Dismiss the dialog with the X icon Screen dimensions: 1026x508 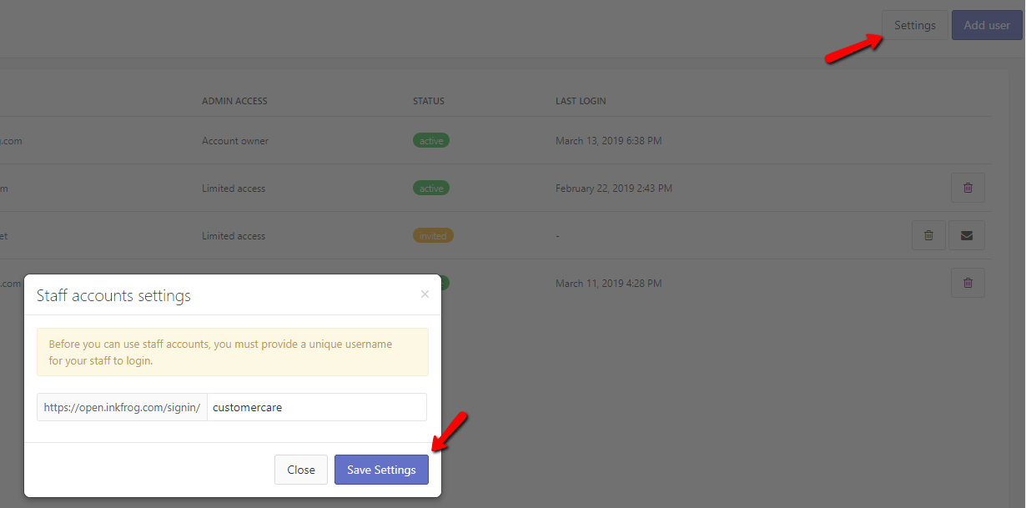point(425,294)
